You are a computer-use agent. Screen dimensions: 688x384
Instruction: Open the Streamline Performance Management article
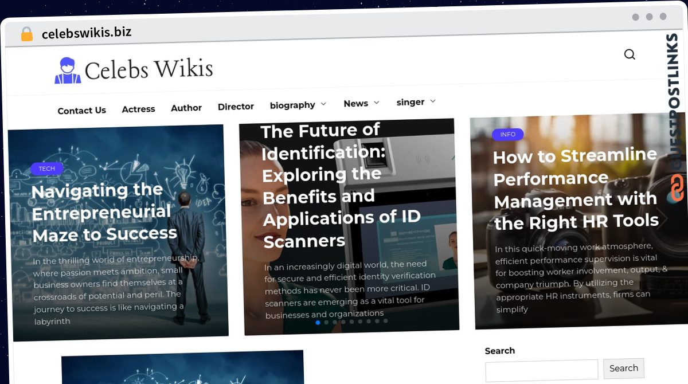pyautogui.click(x=576, y=188)
